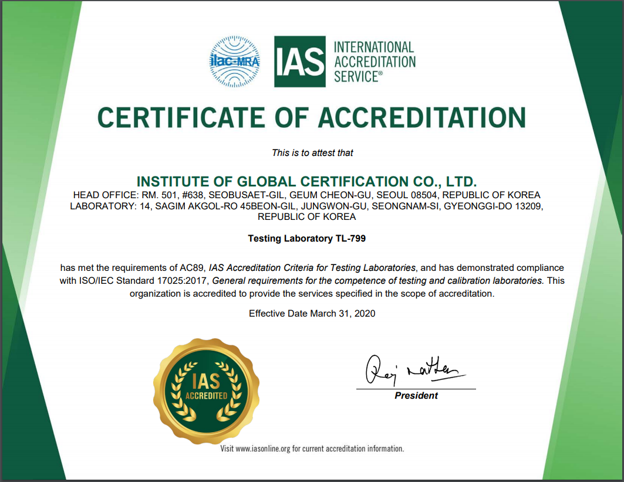Click the International Accreditation Service wordmark
The height and width of the screenshot is (482, 624).
click(x=375, y=62)
